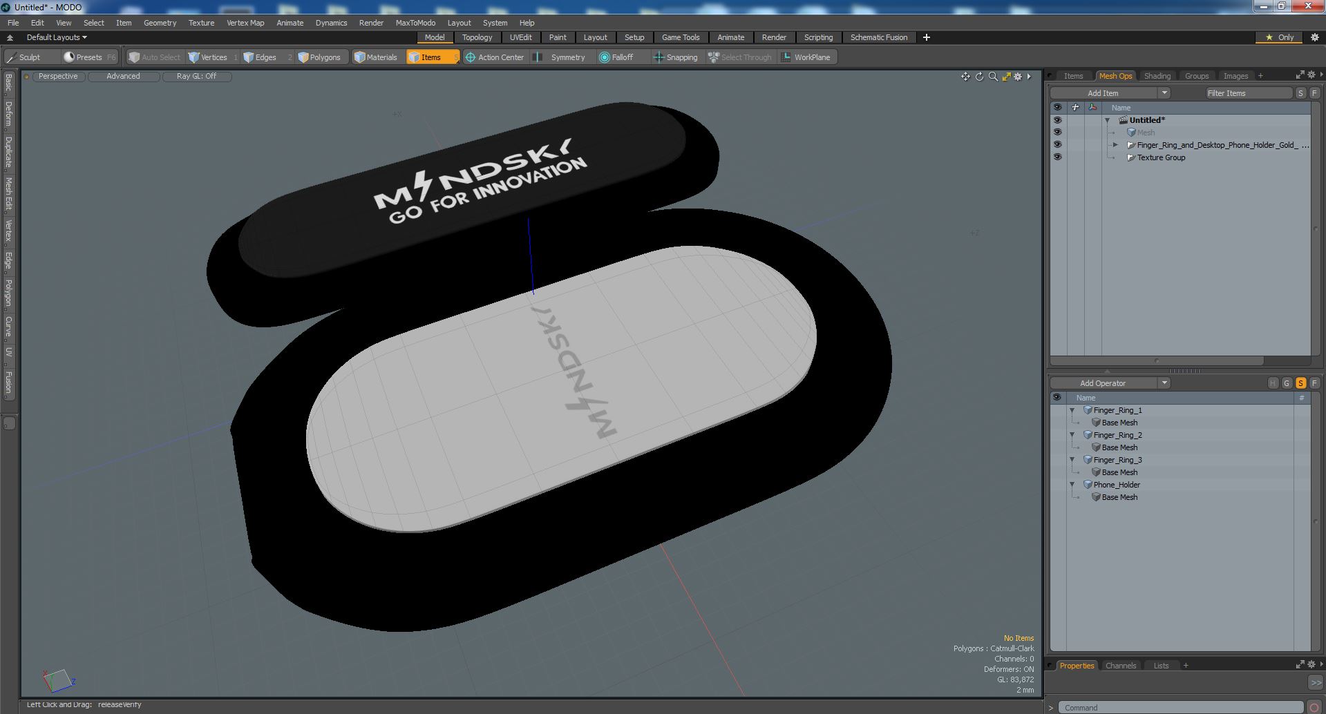Switch to the Topology layout tab
Viewport: 1326px width, 714px height.
tap(477, 37)
